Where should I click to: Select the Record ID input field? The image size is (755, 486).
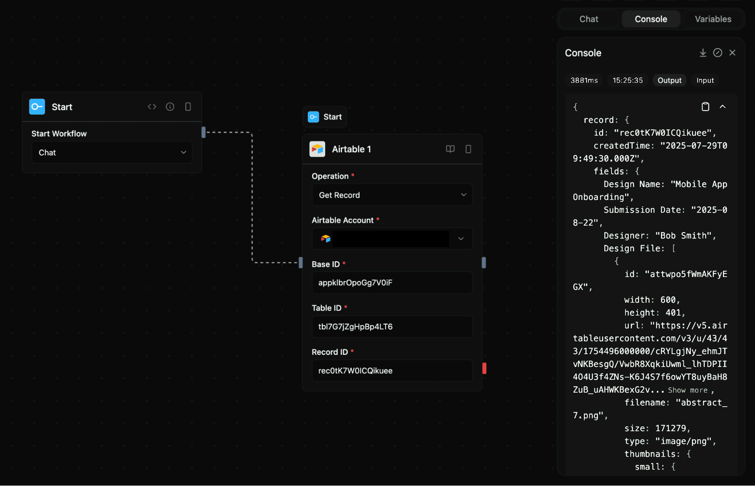pyautogui.click(x=392, y=371)
